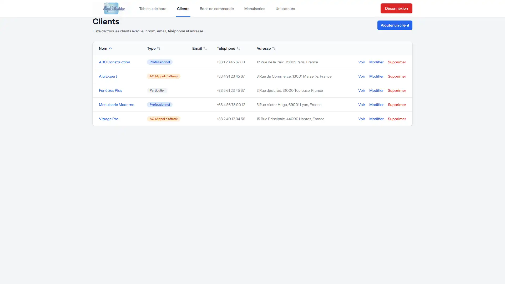The image size is (505, 284).
Task: Click the sort arrows icon beside Type
Action: pyautogui.click(x=159, y=48)
